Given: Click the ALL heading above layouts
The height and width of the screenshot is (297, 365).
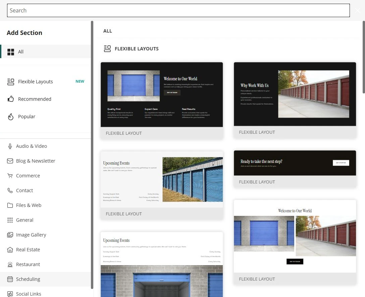Looking at the screenshot, I should tap(108, 31).
